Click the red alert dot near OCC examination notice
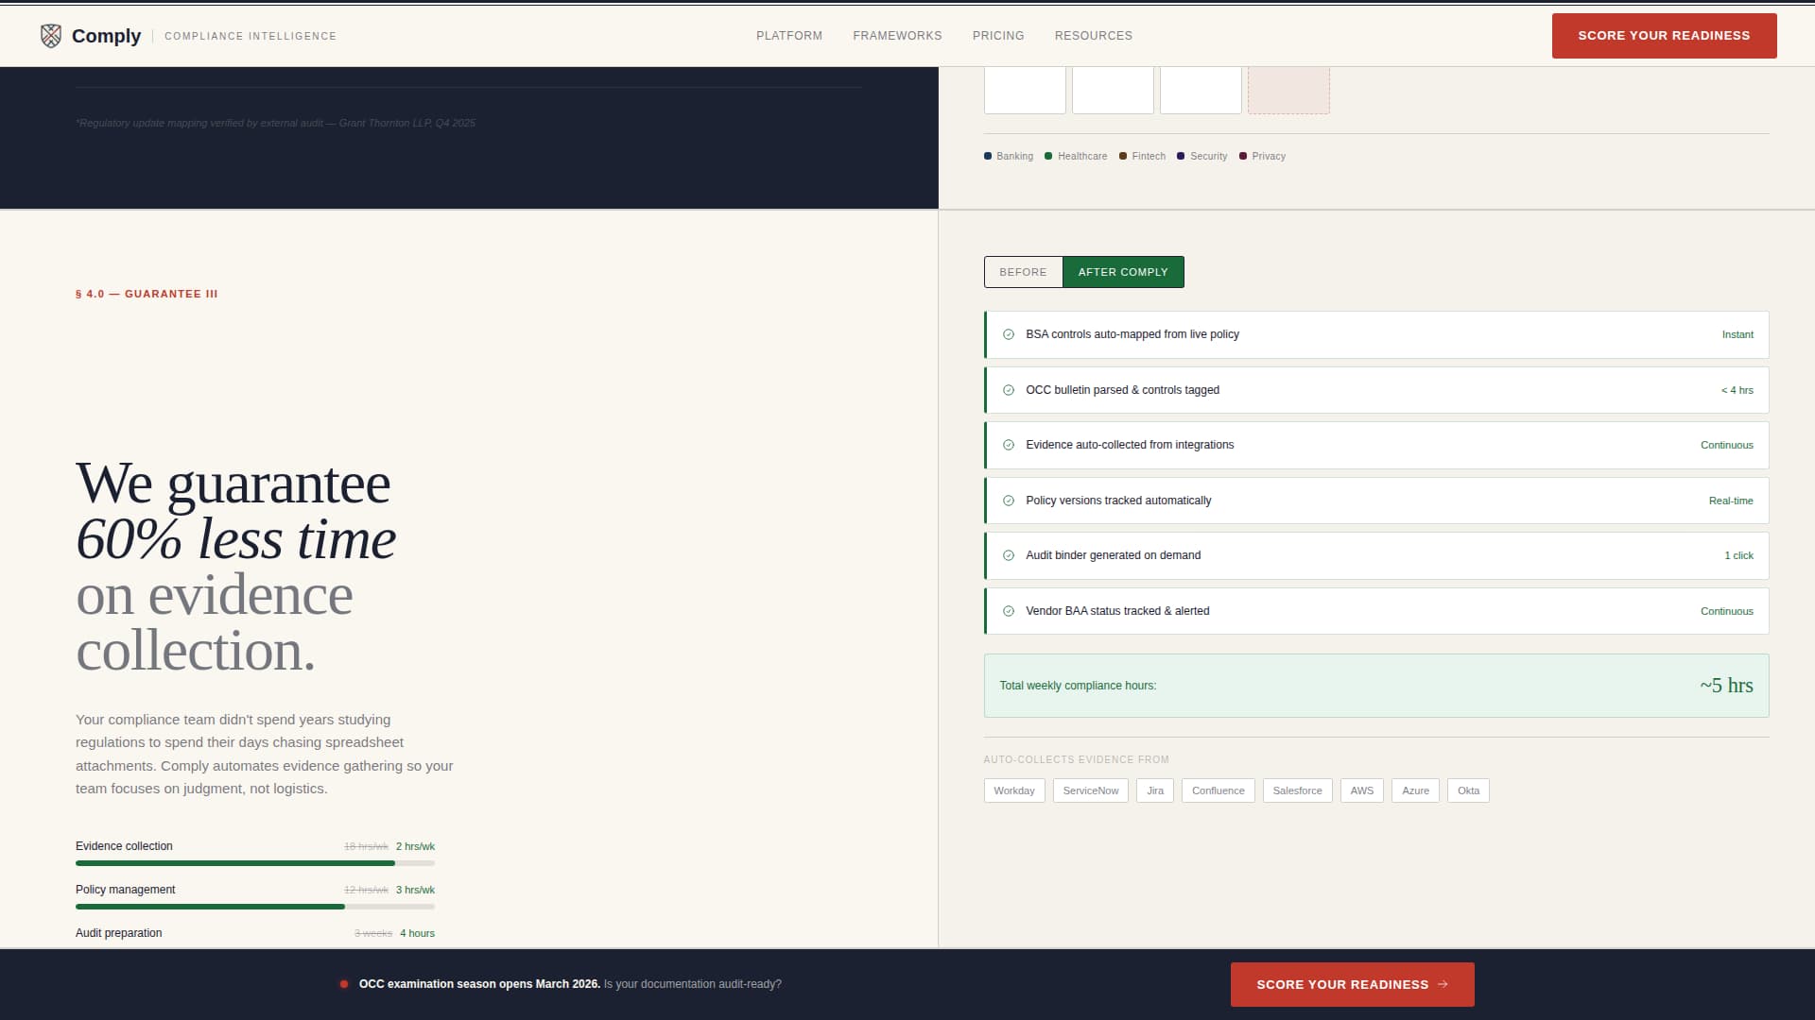This screenshot has width=1815, height=1020. (344, 983)
